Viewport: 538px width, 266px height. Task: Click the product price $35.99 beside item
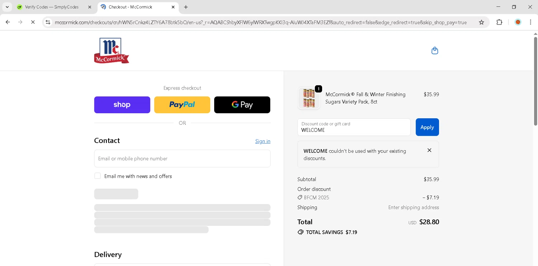click(x=431, y=94)
